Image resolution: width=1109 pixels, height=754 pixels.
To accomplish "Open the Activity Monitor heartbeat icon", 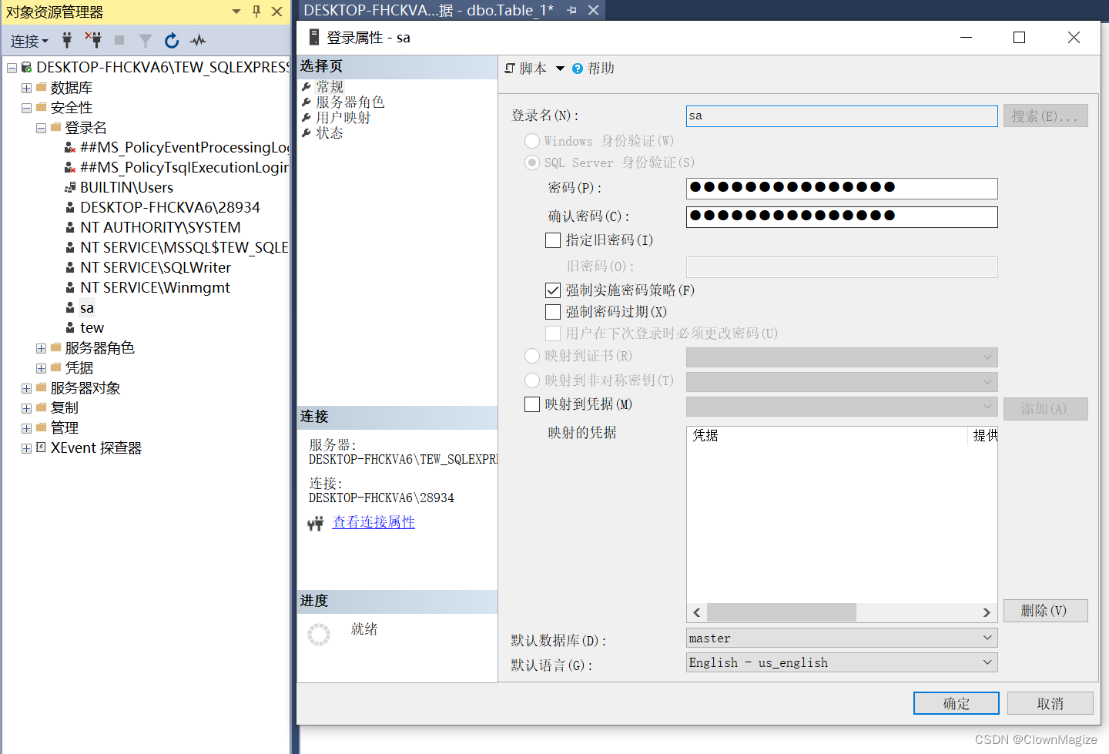I will [x=197, y=41].
